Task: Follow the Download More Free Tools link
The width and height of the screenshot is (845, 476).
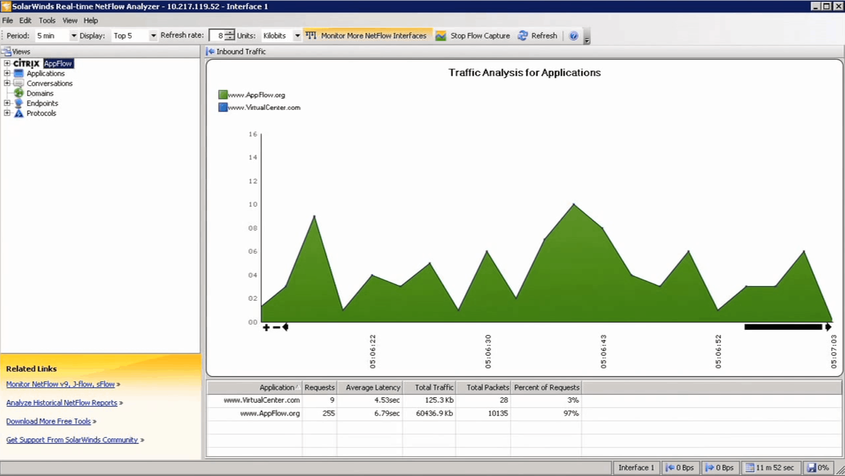Action: click(x=48, y=421)
